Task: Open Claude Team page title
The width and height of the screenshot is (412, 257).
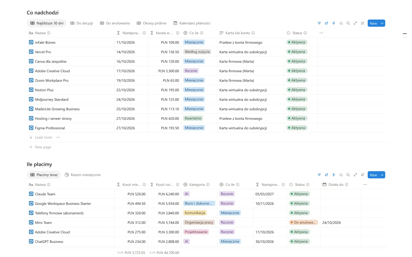Action: click(45, 194)
